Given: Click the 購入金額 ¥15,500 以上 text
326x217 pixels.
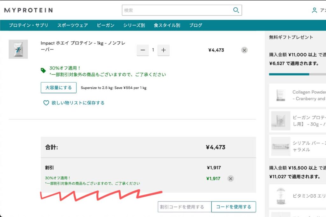Looking at the screenshot, I should click(x=293, y=168).
